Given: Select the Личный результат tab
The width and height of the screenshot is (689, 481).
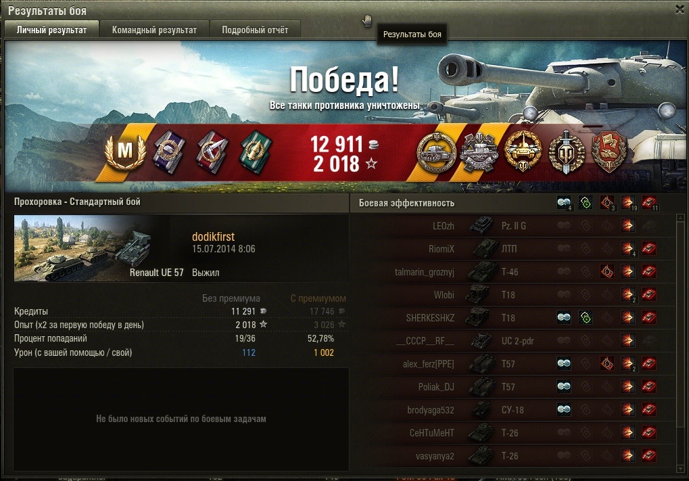Looking at the screenshot, I should pos(51,30).
